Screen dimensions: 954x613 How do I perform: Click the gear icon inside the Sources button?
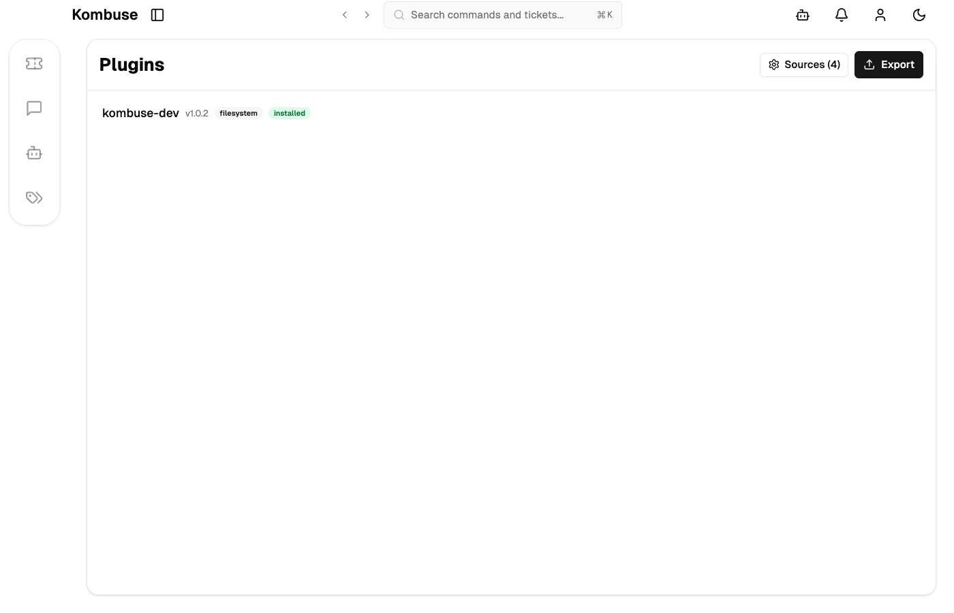point(774,64)
